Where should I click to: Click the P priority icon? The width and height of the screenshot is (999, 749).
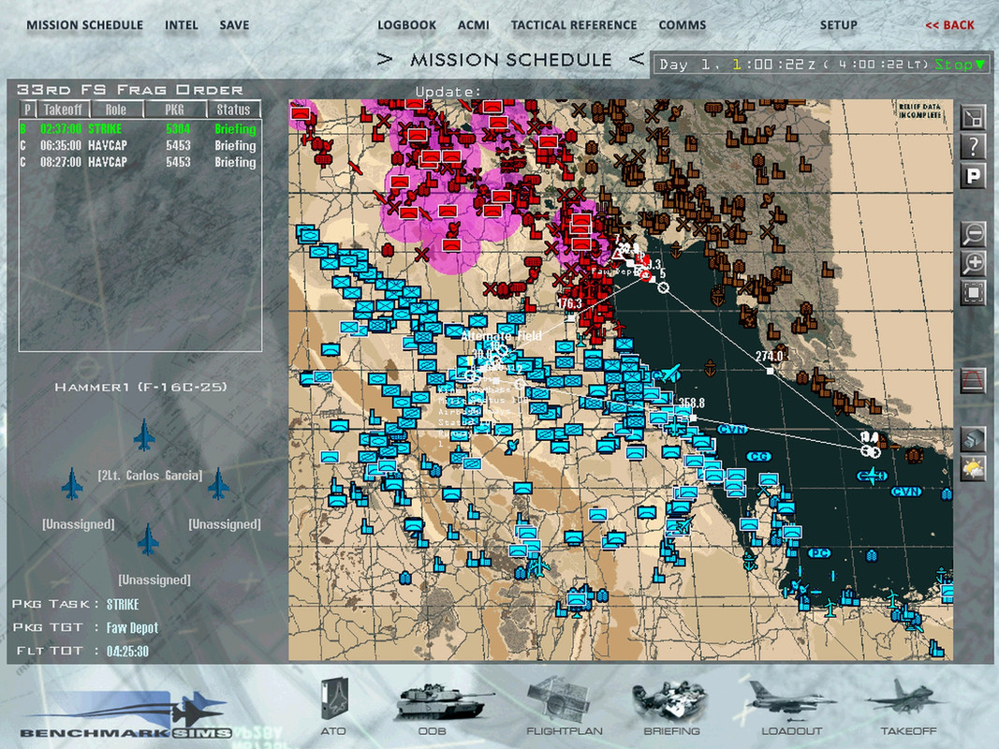973,176
